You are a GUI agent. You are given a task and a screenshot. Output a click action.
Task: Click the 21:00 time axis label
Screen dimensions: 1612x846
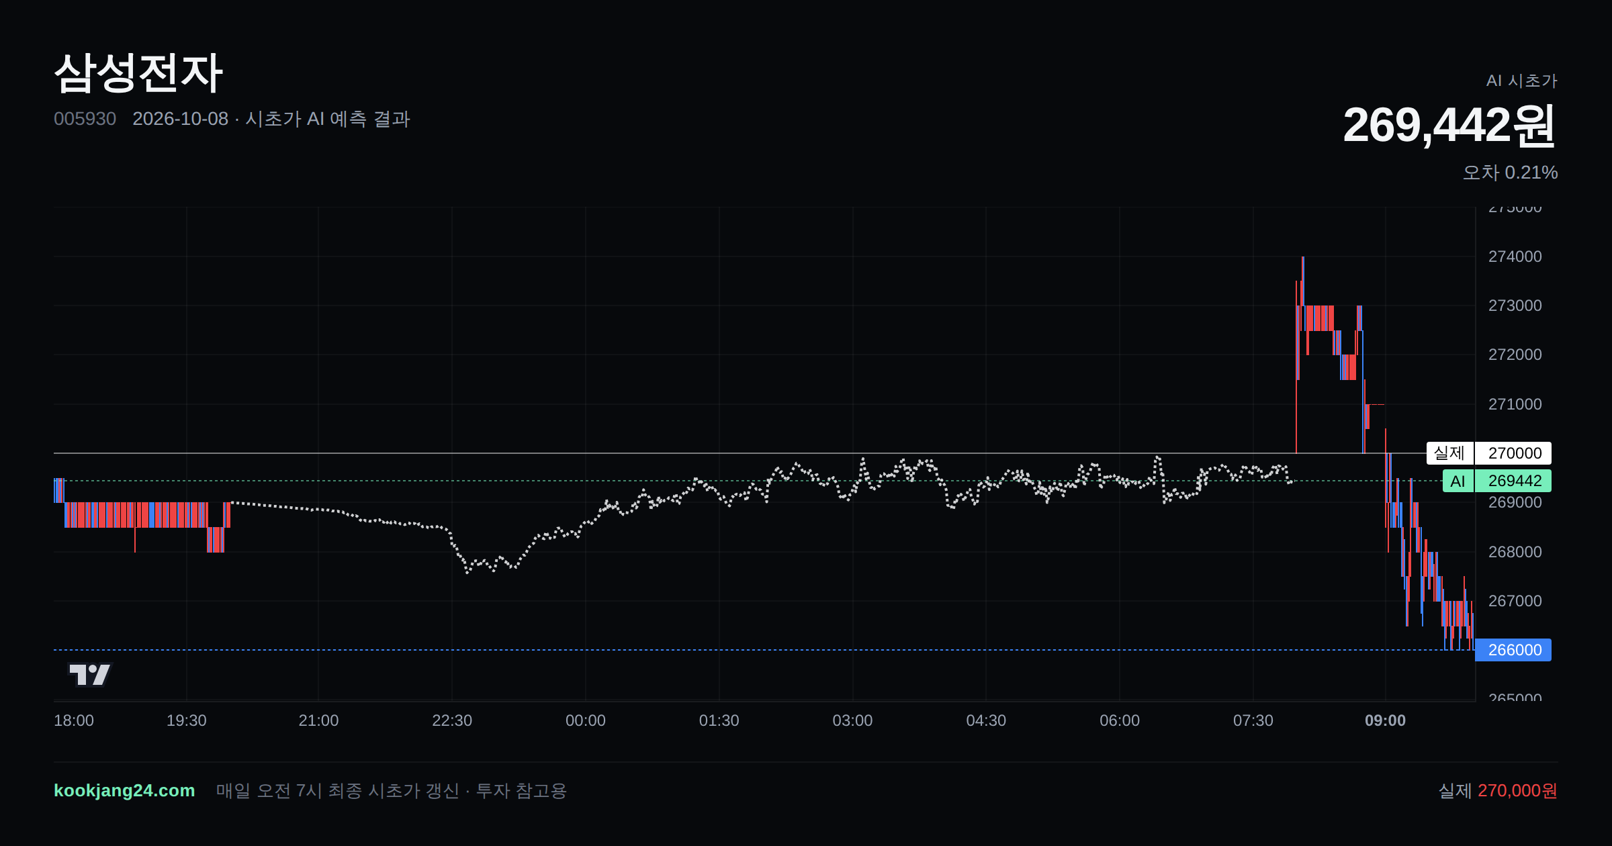(318, 720)
